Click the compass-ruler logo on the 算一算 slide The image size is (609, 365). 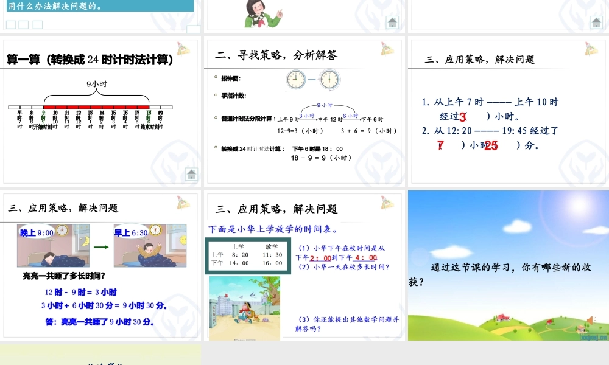183,49
